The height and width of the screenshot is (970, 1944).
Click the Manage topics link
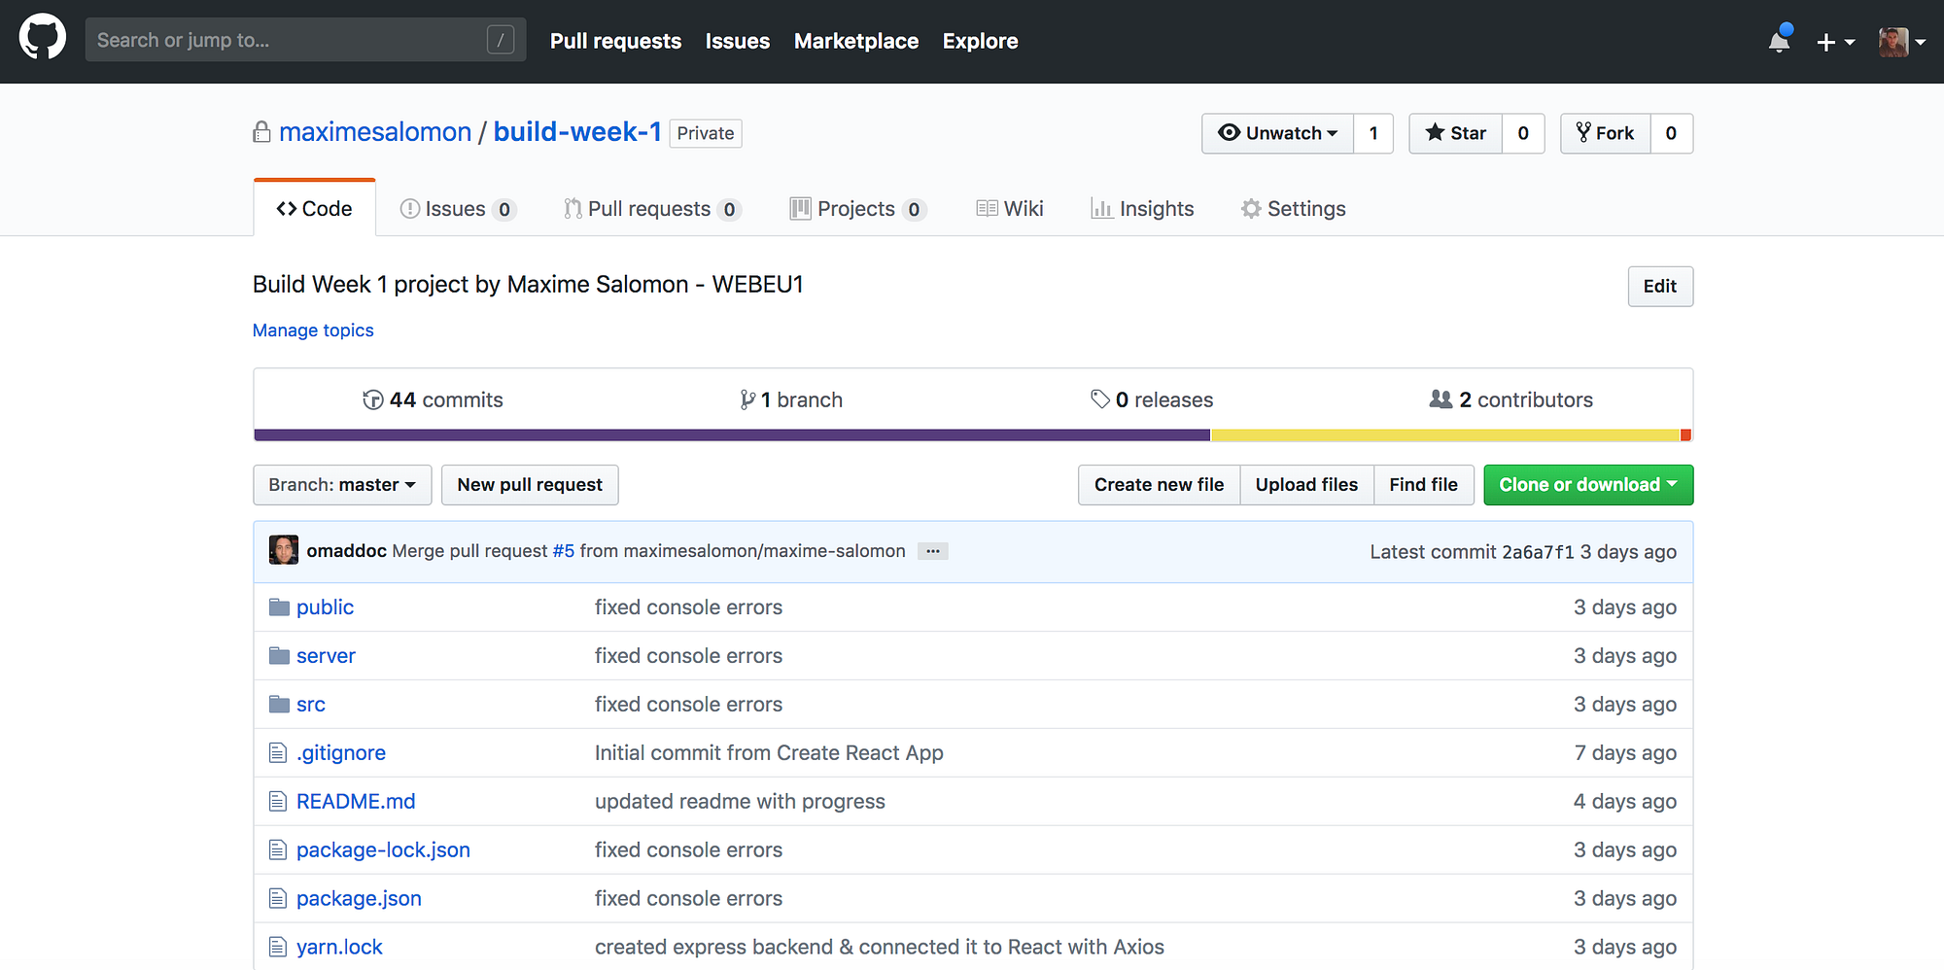[x=313, y=330]
